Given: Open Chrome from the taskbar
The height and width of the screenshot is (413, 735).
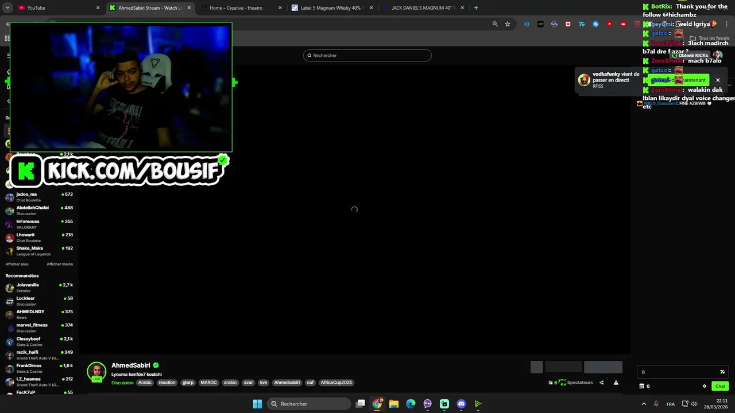Looking at the screenshot, I should point(377,404).
